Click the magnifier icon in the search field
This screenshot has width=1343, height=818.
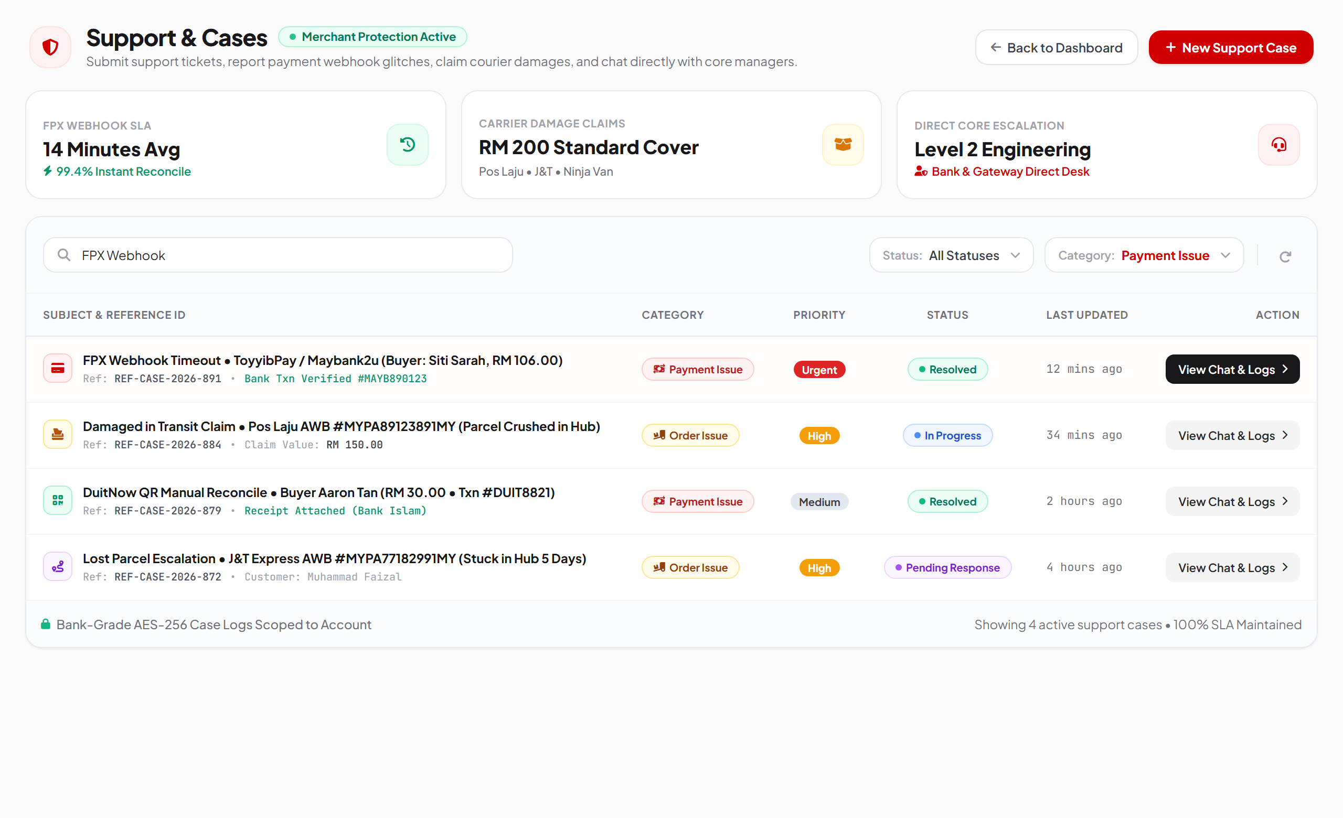coord(64,255)
